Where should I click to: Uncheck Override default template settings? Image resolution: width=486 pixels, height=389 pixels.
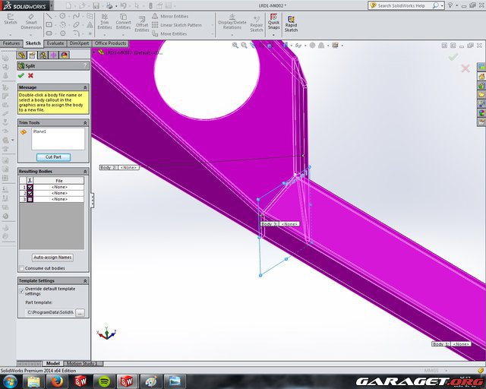tap(21, 289)
